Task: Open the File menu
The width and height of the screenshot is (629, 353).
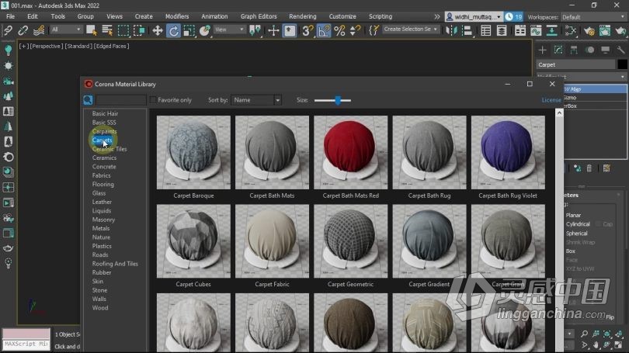Action: tap(10, 16)
